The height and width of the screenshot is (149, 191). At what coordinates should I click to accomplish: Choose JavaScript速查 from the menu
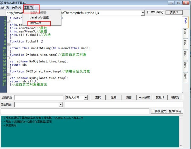click(39, 17)
